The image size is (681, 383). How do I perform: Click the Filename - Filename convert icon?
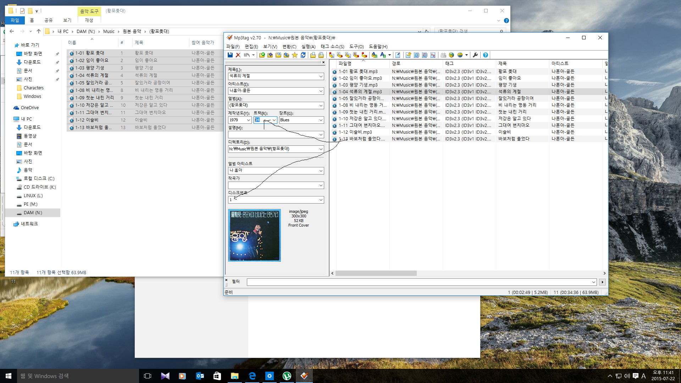[x=348, y=55]
